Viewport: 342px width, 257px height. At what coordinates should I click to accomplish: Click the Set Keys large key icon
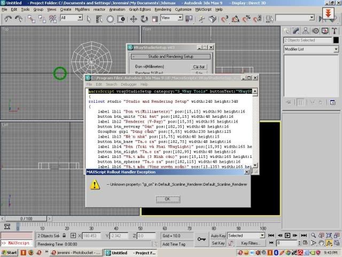[x=201, y=239]
